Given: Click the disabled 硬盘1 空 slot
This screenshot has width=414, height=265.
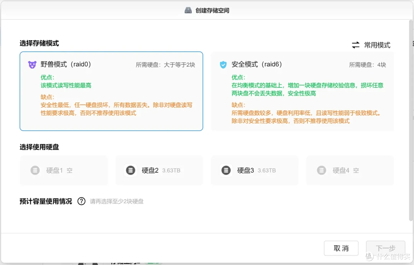Looking at the screenshot, I should tap(64, 170).
